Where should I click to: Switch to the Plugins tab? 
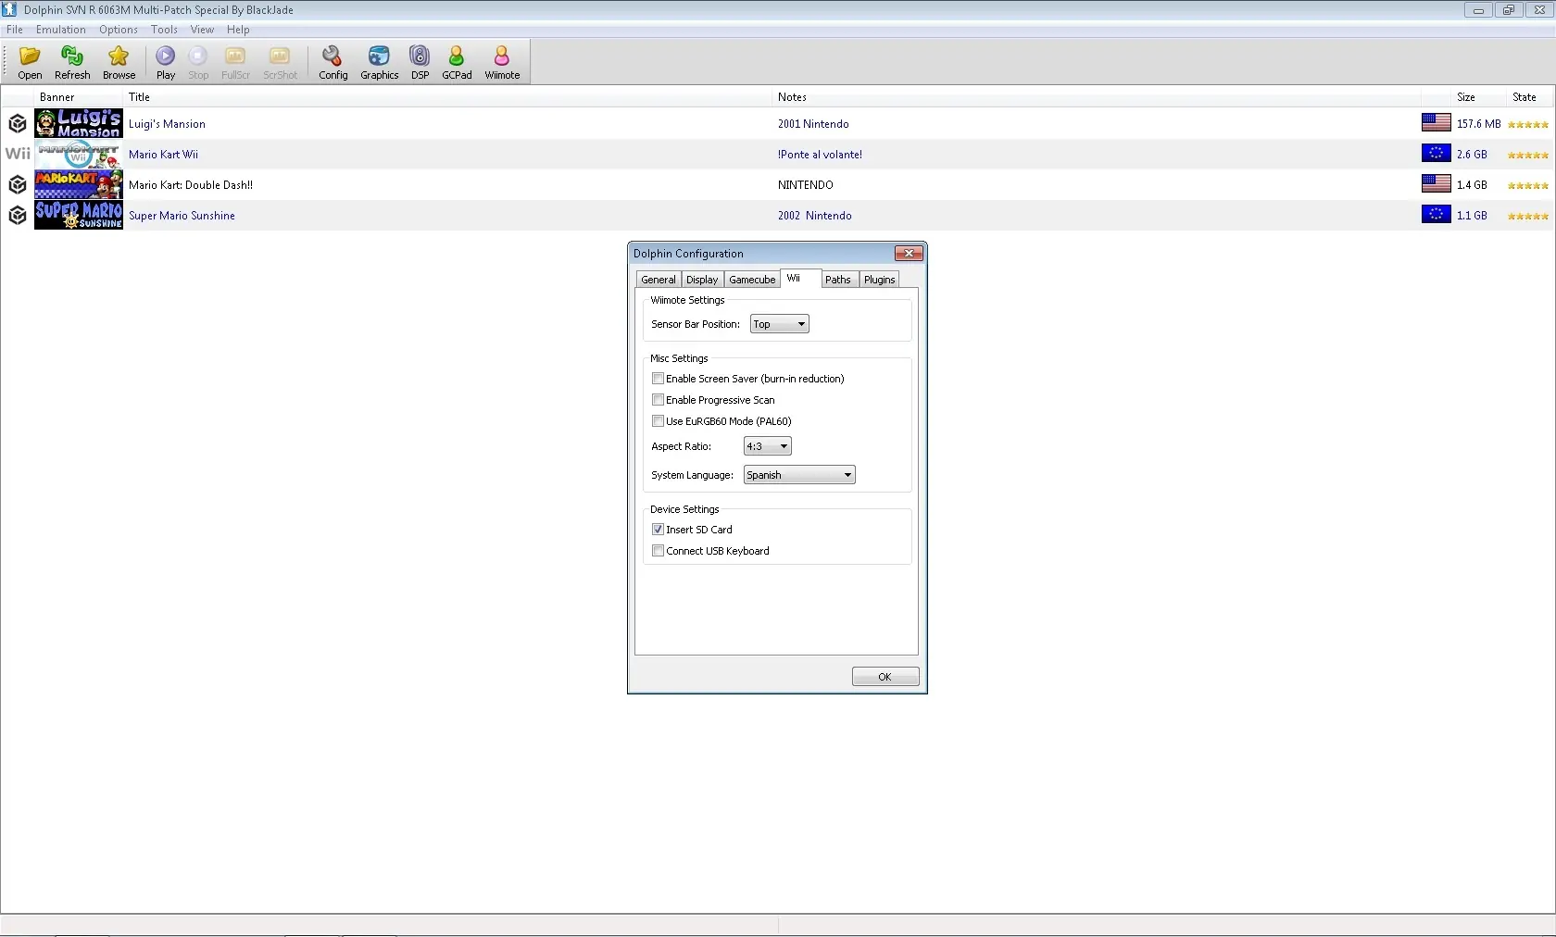click(x=880, y=280)
